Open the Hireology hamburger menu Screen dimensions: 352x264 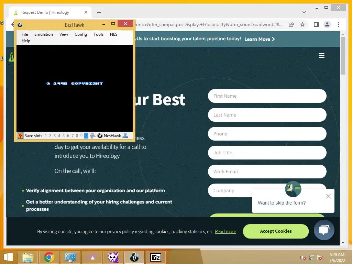[321, 55]
